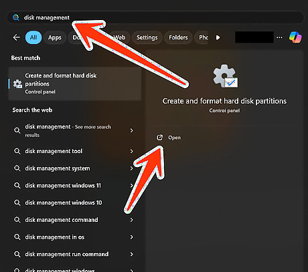Click the search magnifier icon in search bar
Image resolution: width=308 pixels, height=272 pixels.
pos(16,17)
